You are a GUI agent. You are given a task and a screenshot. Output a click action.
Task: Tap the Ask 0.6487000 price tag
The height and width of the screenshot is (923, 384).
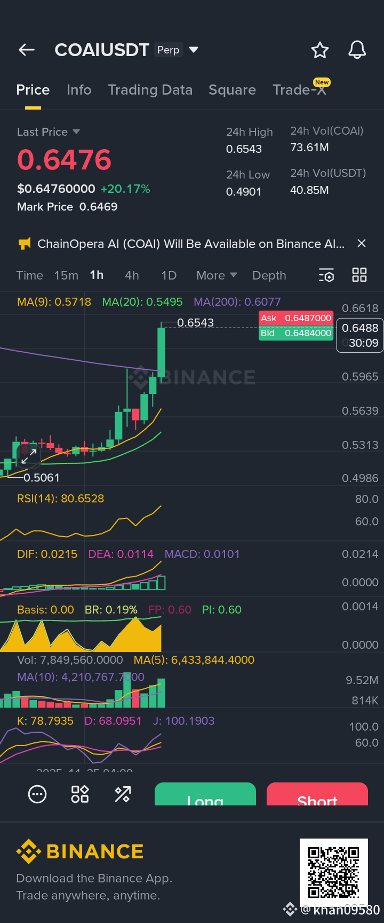click(x=296, y=318)
